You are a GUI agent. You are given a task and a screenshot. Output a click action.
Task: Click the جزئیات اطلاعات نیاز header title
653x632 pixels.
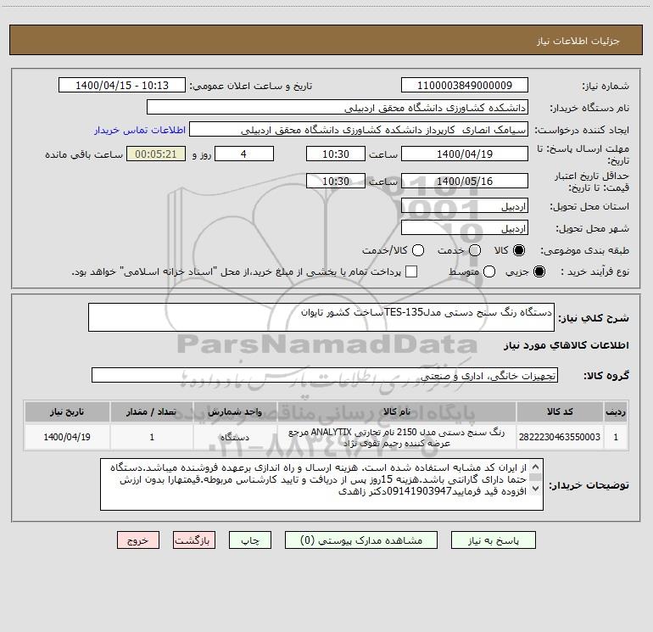pos(578,41)
